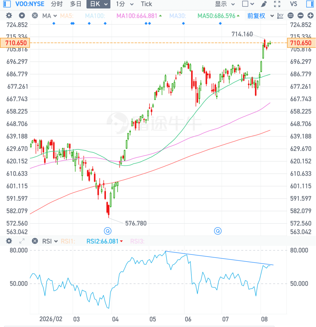
Task: Select the 1分 interval
Action: pos(121,4)
